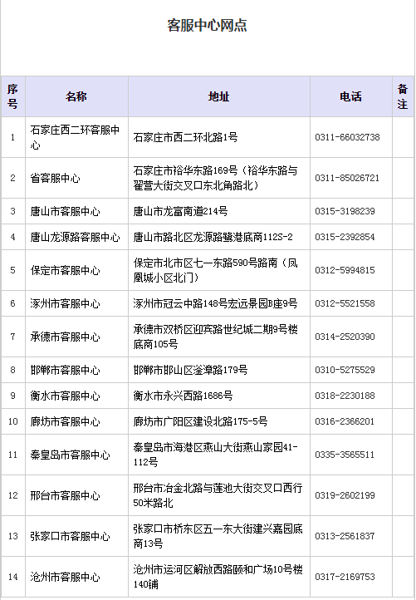Click sequence number 12 for 邢台市
Screen dimensions: 416x600
pos(13,495)
